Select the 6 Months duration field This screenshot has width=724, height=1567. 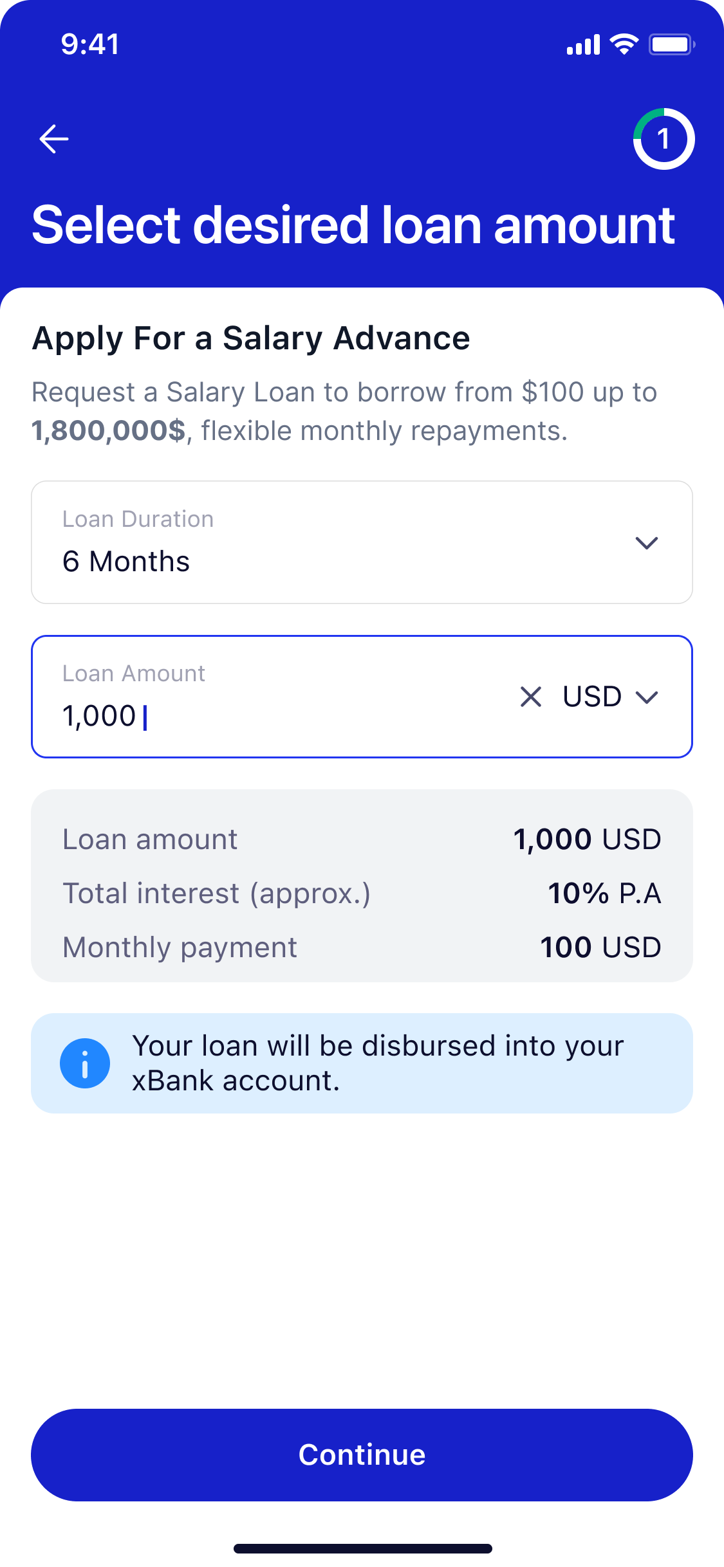pos(322,542)
